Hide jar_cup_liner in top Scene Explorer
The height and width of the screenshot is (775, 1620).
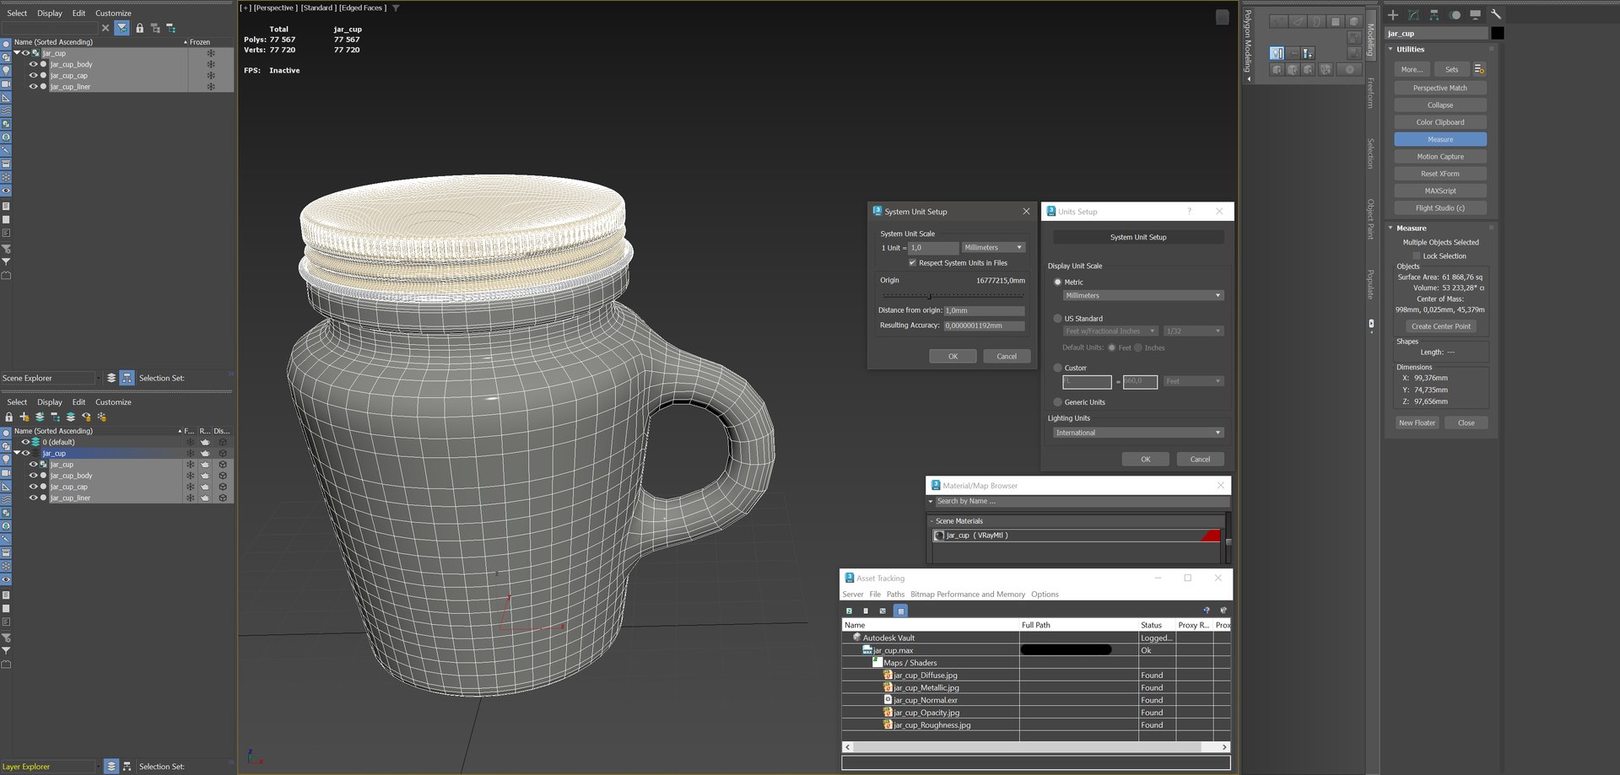(33, 86)
